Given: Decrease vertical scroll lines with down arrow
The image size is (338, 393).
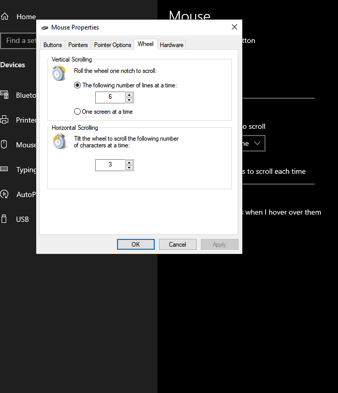Looking at the screenshot, I should [129, 100].
